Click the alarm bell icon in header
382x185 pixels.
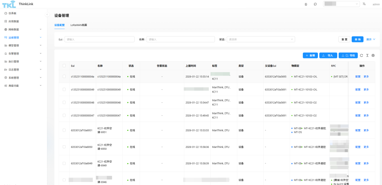(306, 4)
